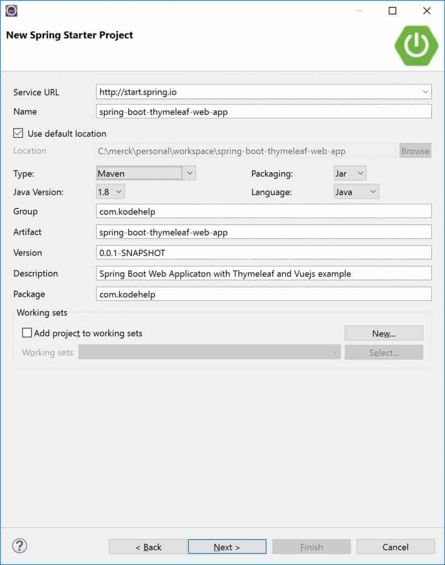Click the Next button

pos(226,547)
